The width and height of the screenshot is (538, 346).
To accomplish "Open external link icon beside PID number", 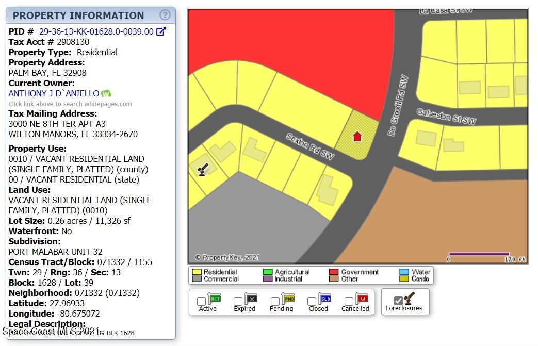I will click(161, 31).
